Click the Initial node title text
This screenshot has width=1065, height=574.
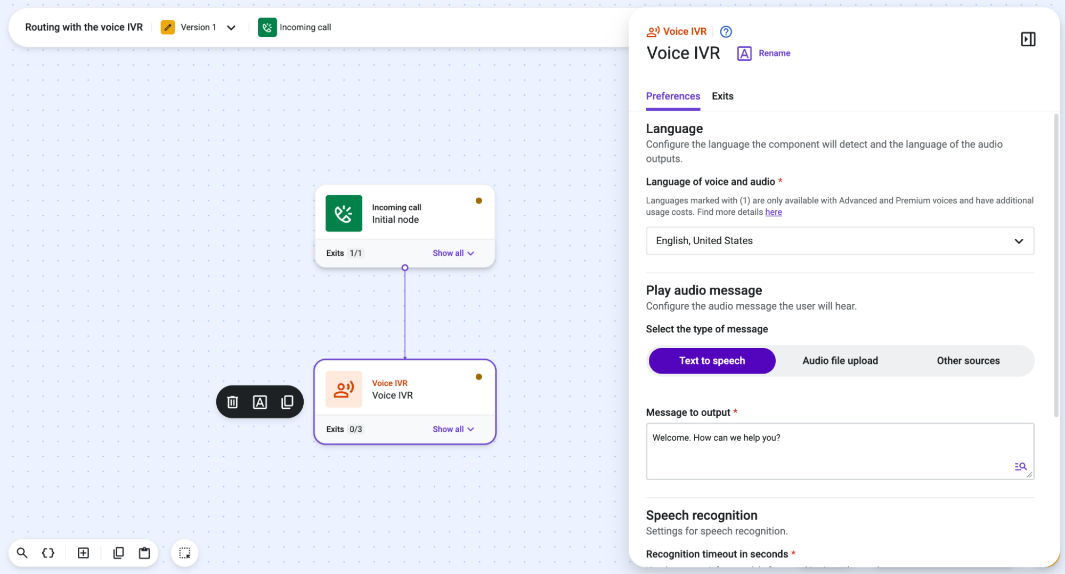(395, 220)
